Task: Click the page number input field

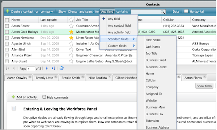Action: (31, 69)
